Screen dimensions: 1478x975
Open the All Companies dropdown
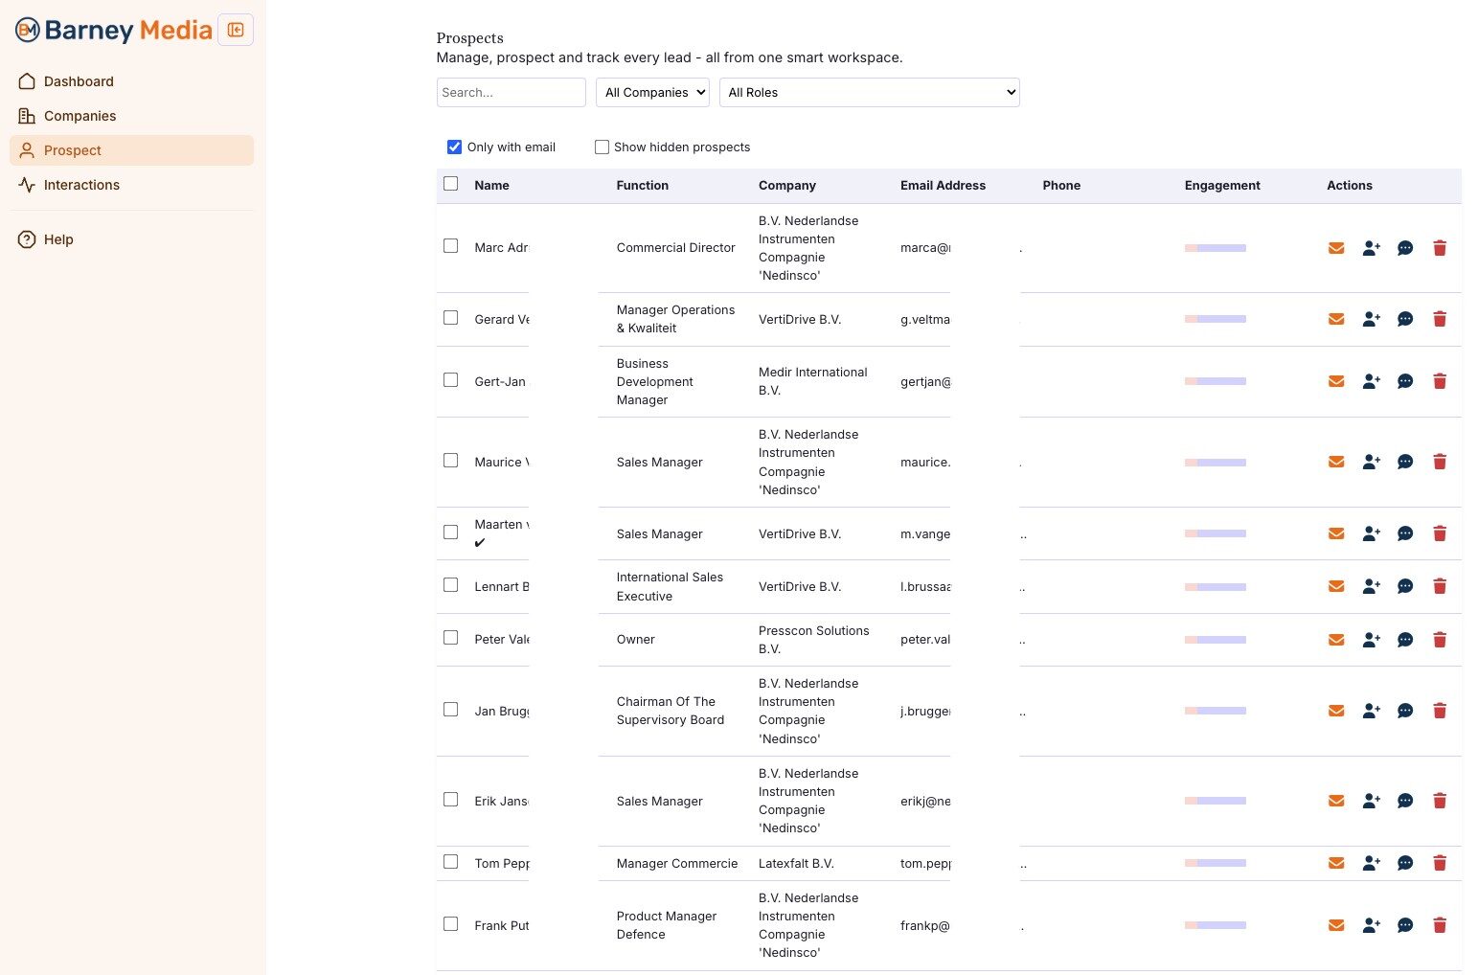pos(652,93)
